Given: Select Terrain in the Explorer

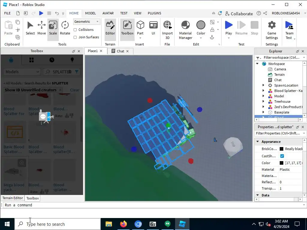Looking at the screenshot, I should tap(279, 75).
